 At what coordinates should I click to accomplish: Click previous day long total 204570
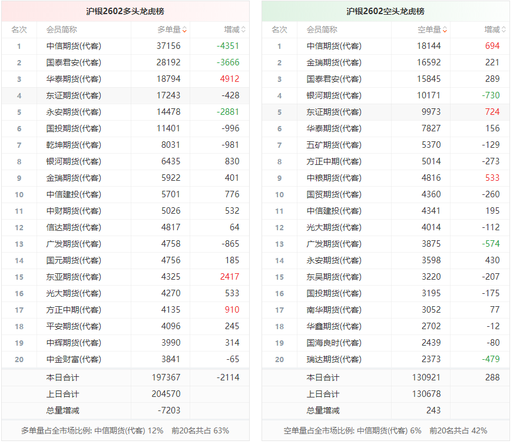(x=166, y=394)
